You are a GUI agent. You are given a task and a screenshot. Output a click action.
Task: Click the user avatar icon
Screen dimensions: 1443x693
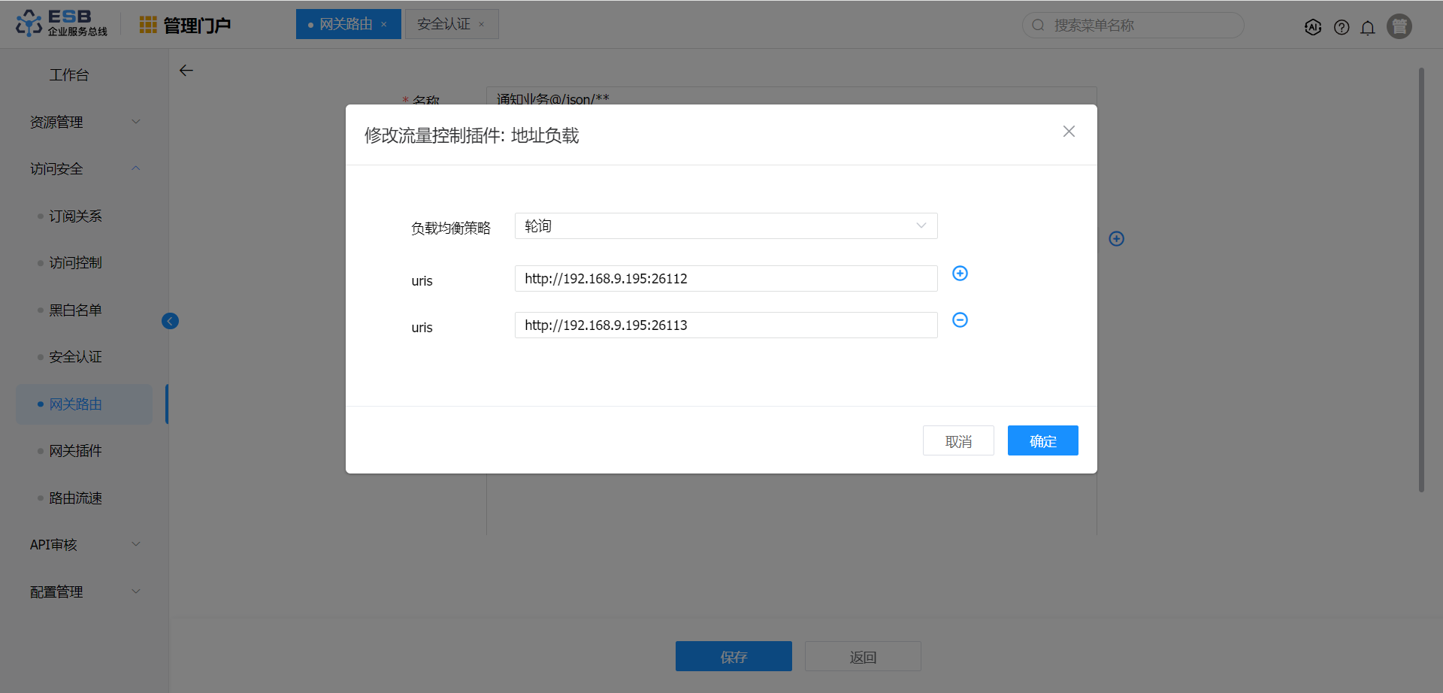(1399, 26)
